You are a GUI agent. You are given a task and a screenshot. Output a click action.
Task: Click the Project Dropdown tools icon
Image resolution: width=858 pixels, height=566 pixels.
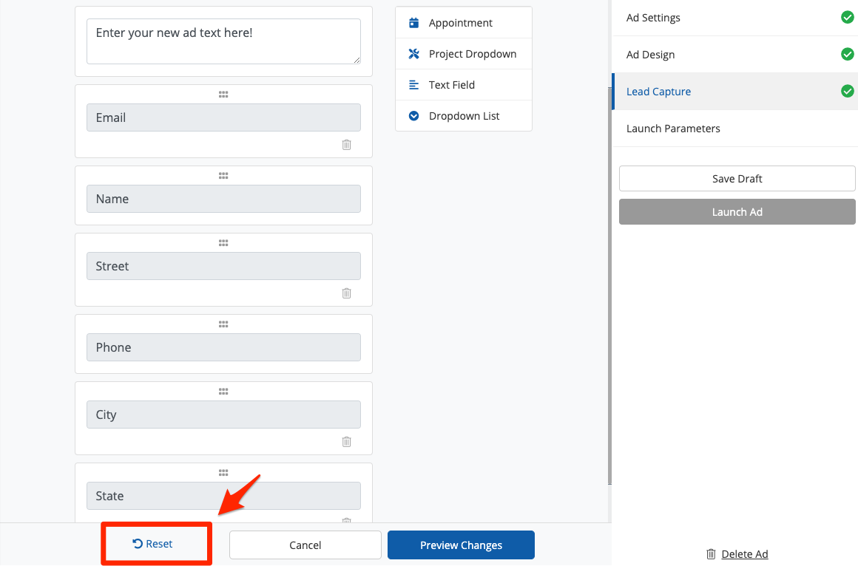(413, 54)
